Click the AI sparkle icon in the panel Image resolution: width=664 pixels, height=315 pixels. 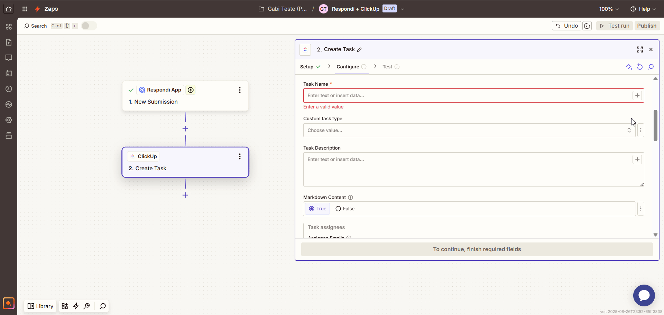tap(629, 67)
